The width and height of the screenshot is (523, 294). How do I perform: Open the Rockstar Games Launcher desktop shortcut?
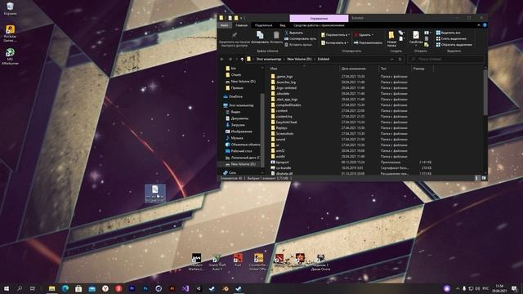[10, 33]
